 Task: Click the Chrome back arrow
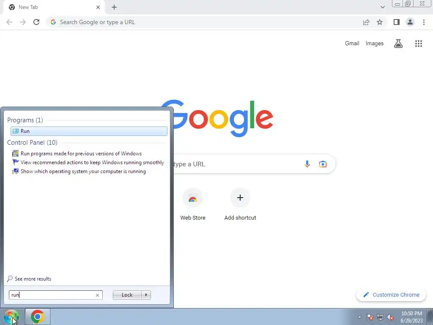coord(9,22)
